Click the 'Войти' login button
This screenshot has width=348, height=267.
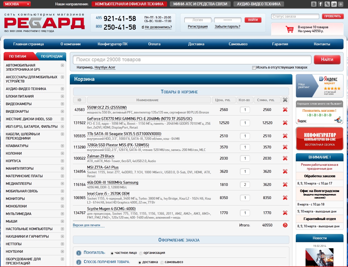pos(253,20)
